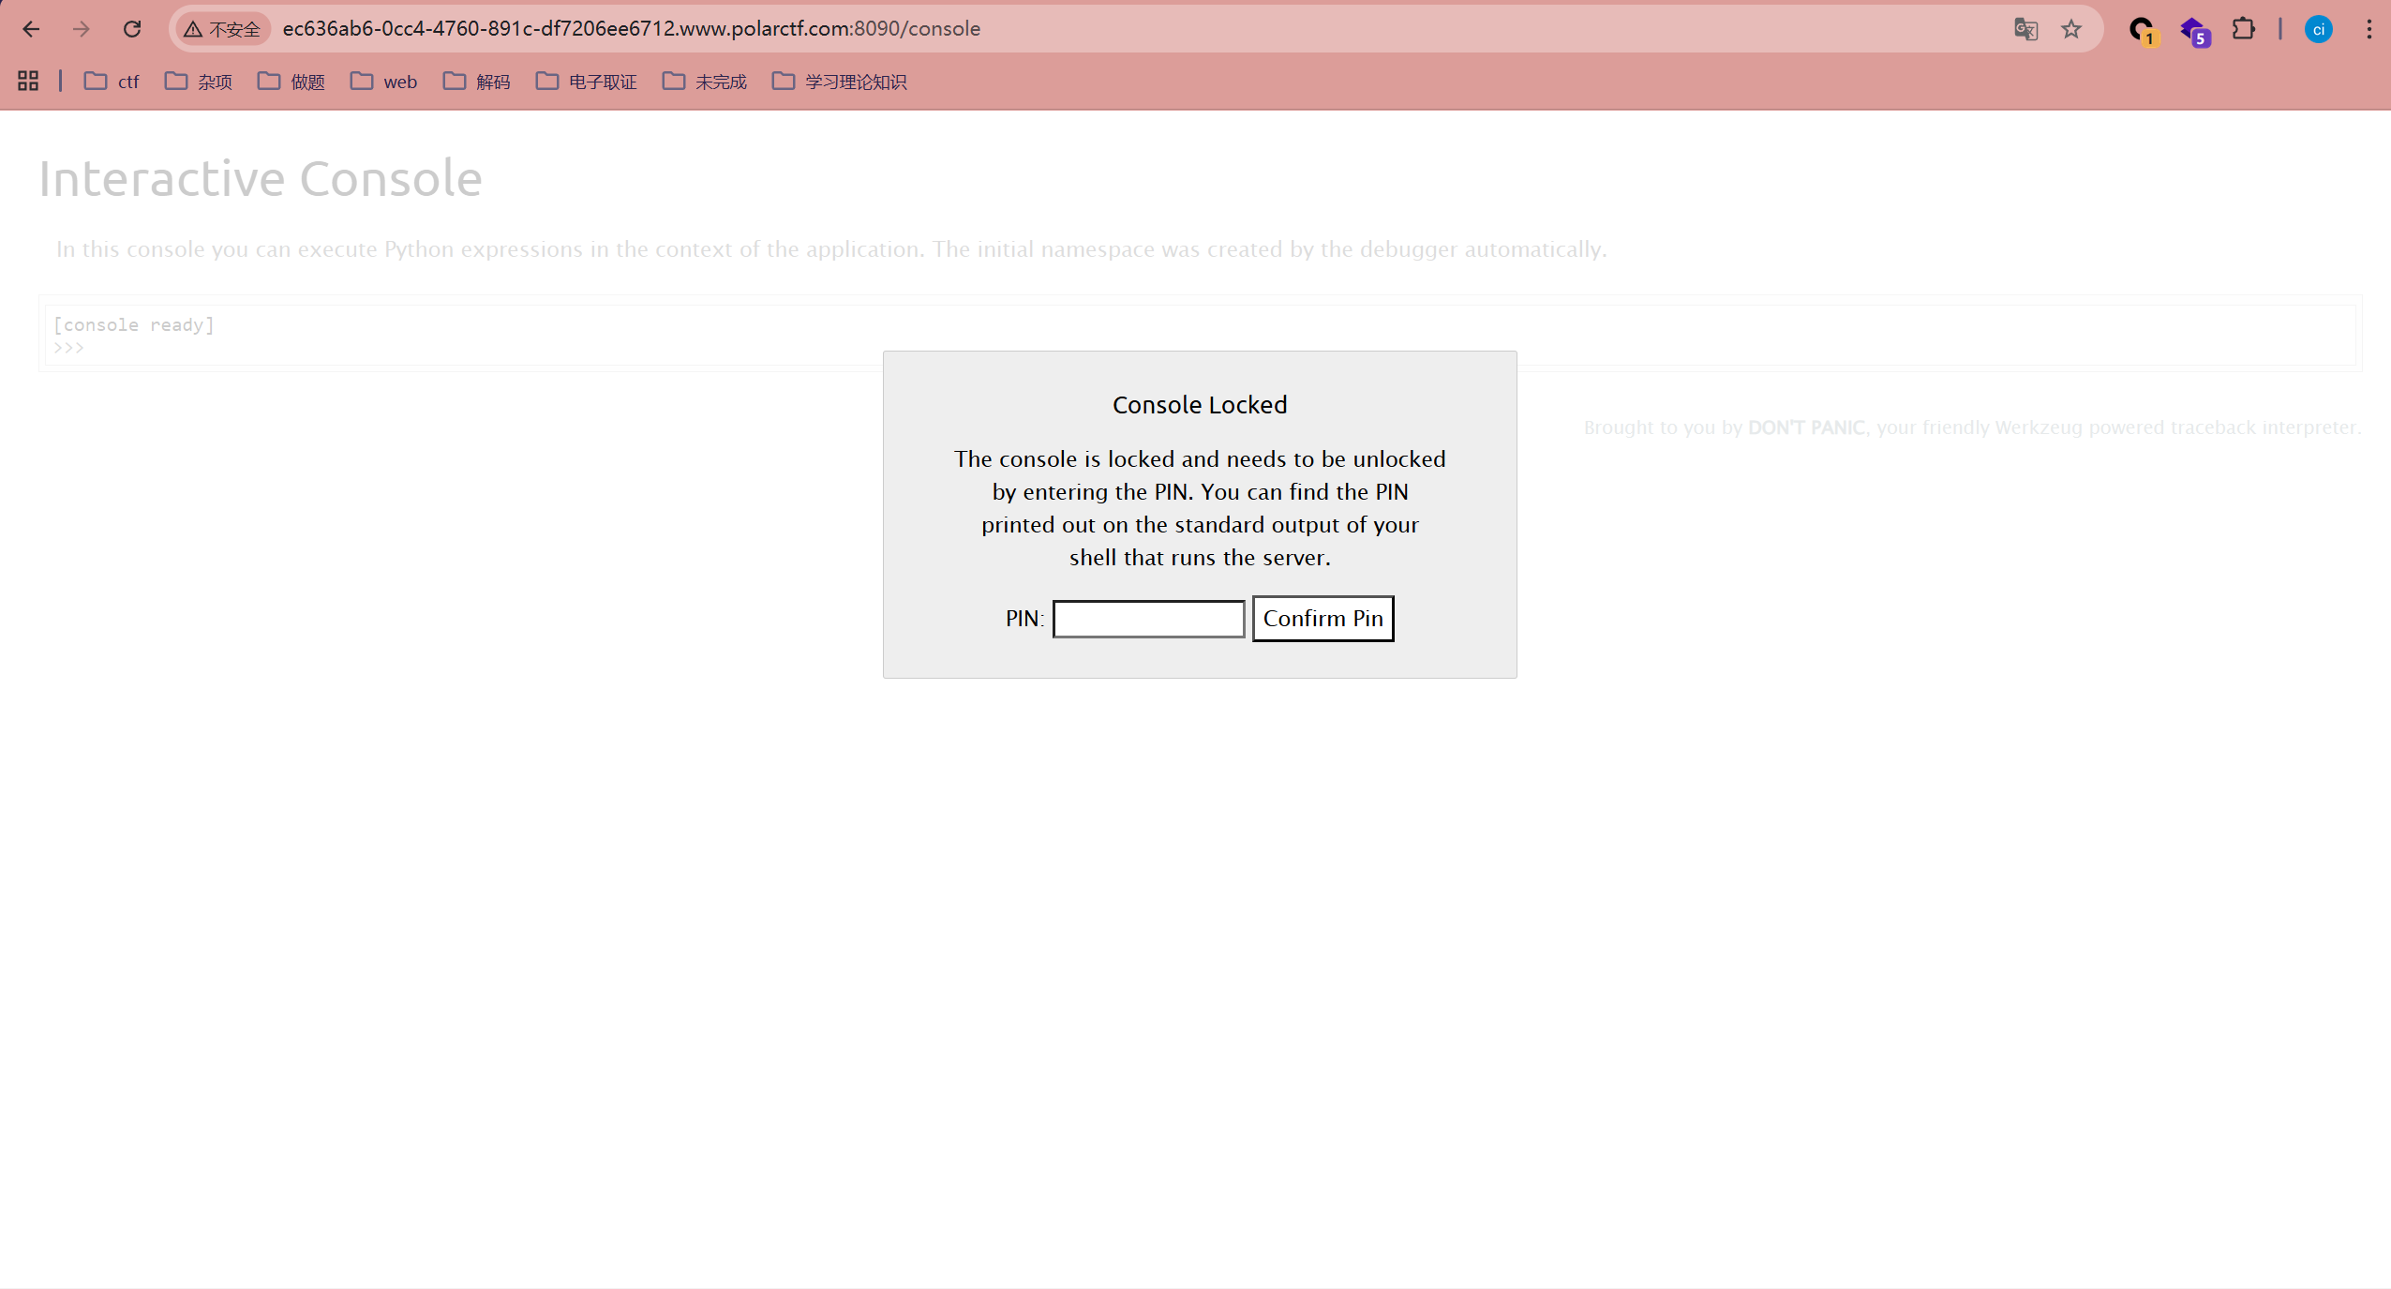Image resolution: width=2391 pixels, height=1289 pixels.
Task: Click the purple extension with badge 5
Action: point(2193,30)
